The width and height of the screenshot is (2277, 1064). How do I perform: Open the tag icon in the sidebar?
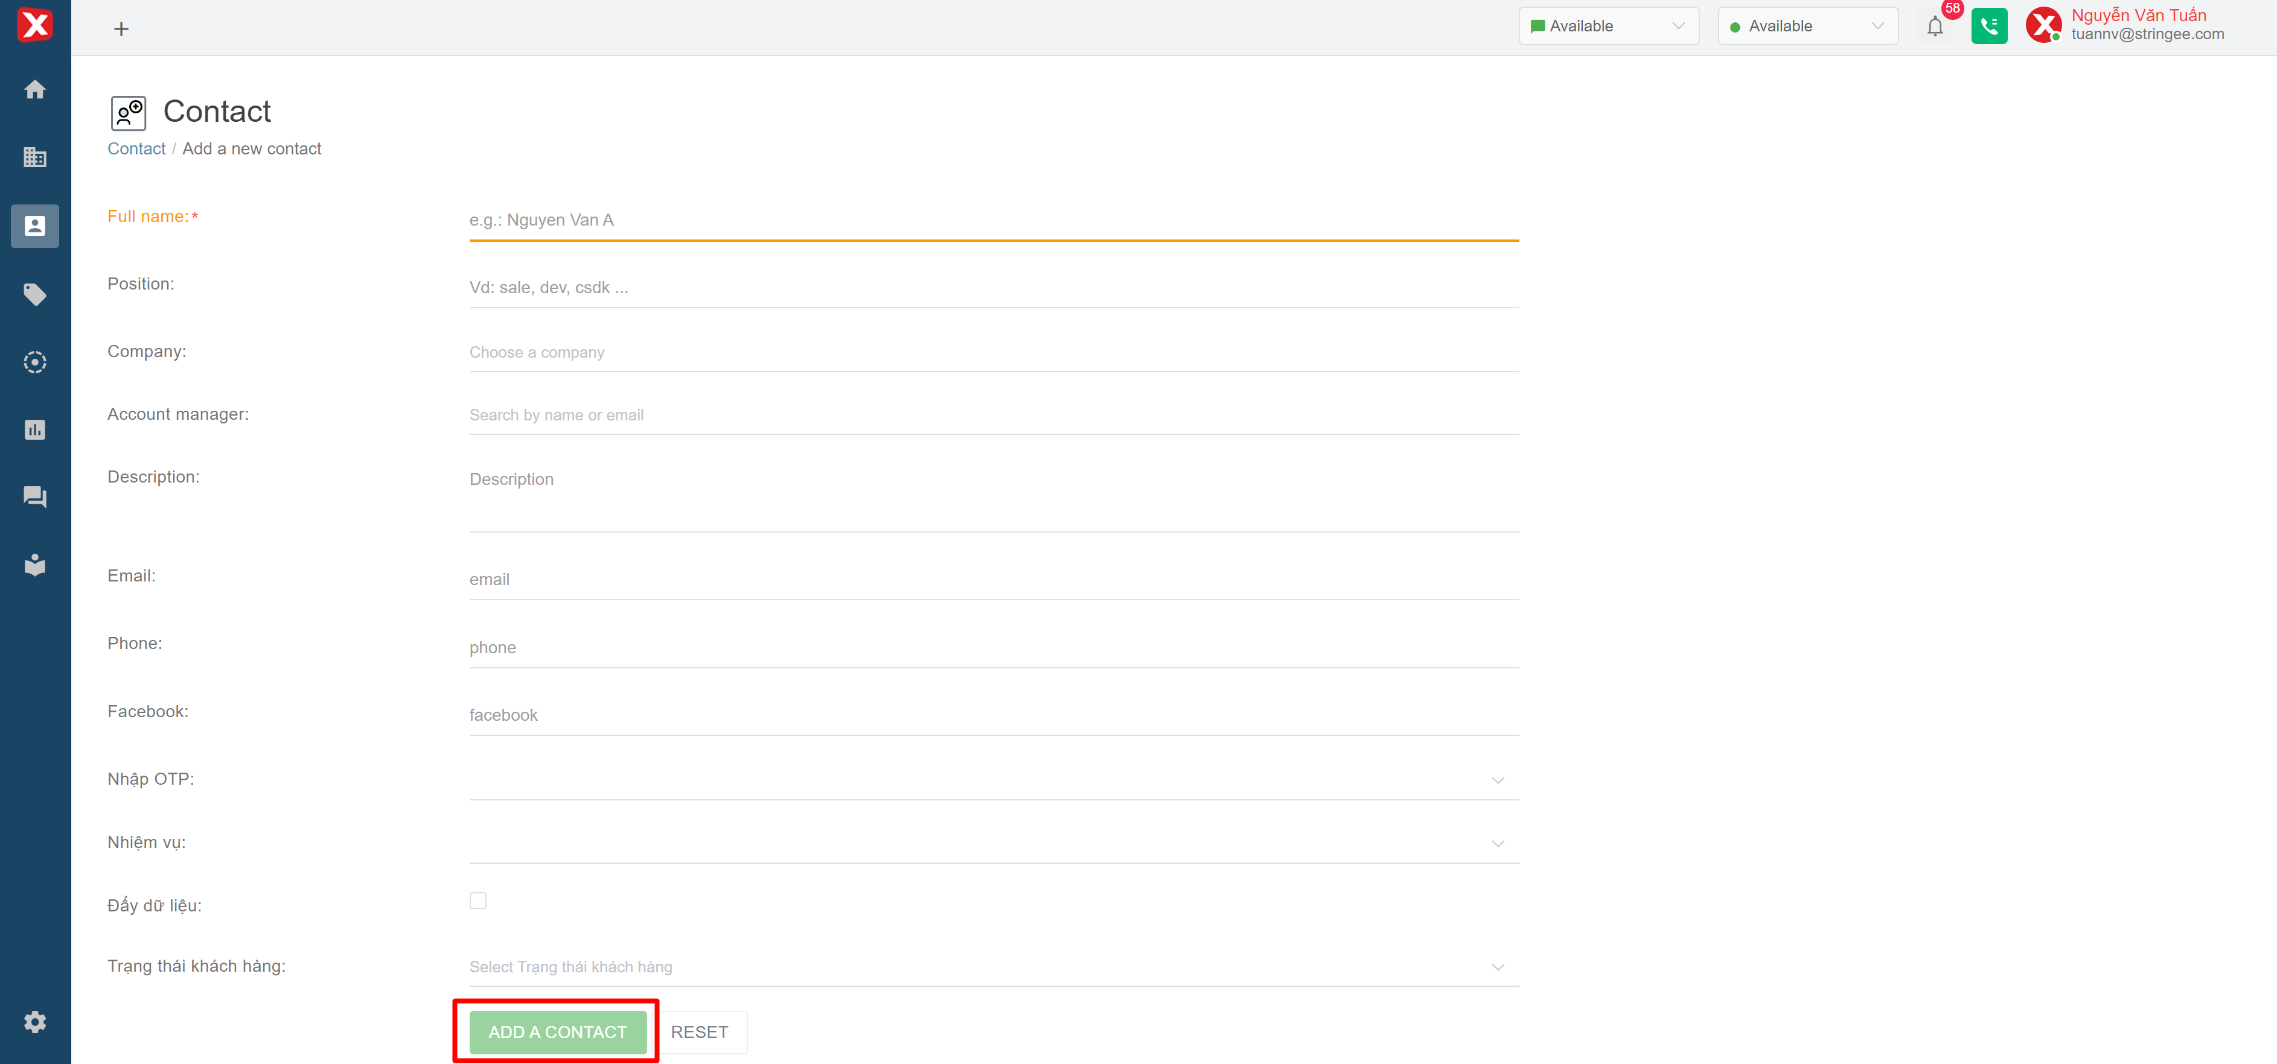(34, 294)
